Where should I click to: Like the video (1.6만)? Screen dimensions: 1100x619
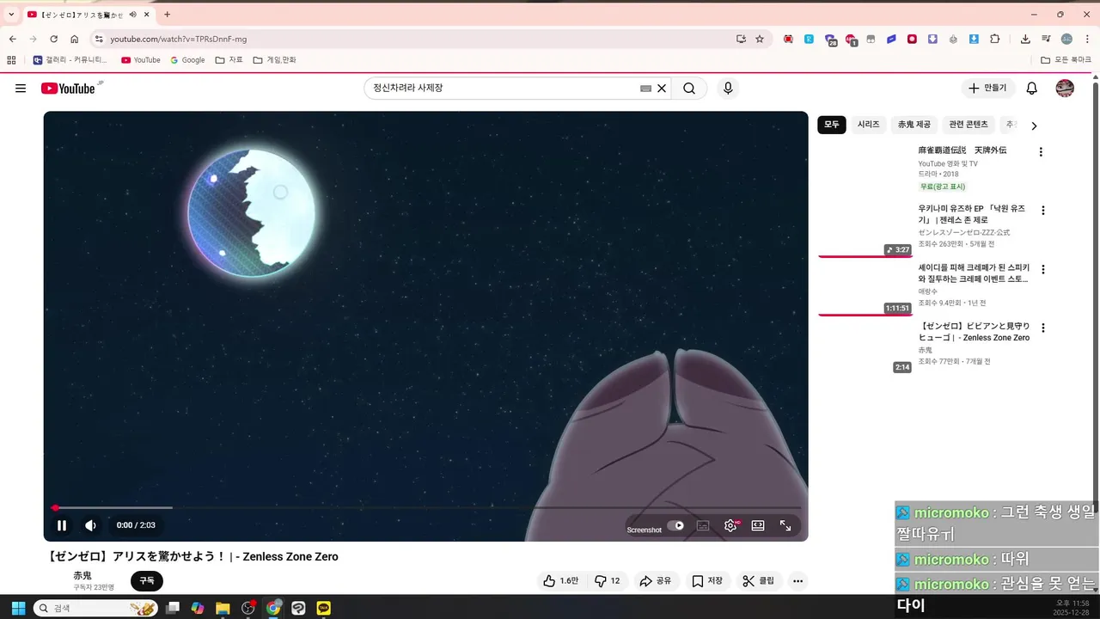tap(560, 581)
